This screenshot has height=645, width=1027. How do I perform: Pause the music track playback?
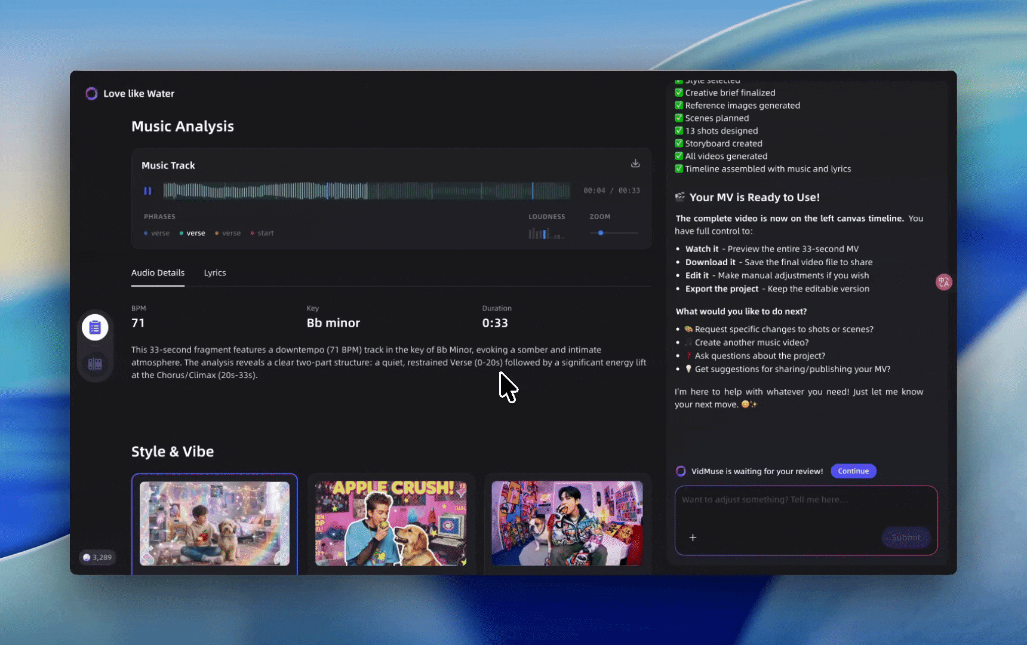147,191
